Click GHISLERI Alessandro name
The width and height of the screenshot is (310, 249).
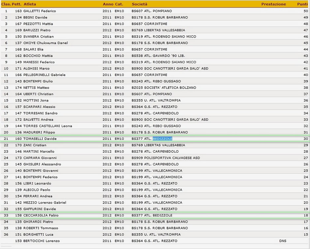[x=42, y=164]
